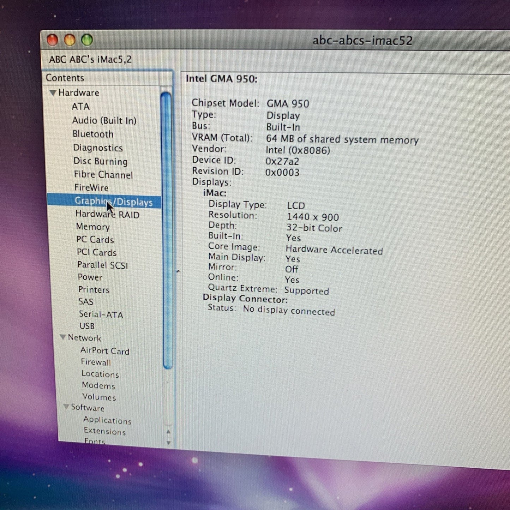The width and height of the screenshot is (510, 510).
Task: Zoom window with the green button
Action: pos(87,40)
